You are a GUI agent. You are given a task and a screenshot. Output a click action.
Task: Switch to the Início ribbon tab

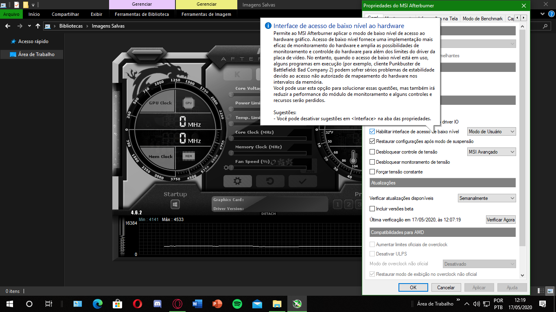[34, 14]
